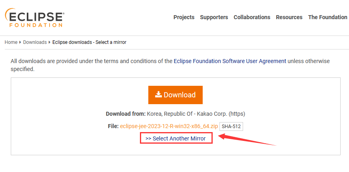This screenshot has width=349, height=172.
Task: Navigate to Downloads breadcrumb
Action: coord(35,42)
